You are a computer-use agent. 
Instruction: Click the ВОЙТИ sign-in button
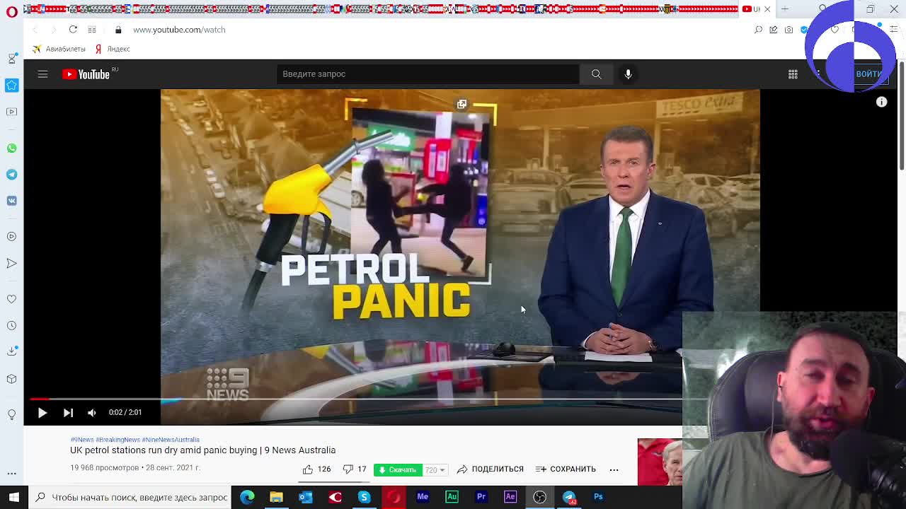click(x=868, y=74)
